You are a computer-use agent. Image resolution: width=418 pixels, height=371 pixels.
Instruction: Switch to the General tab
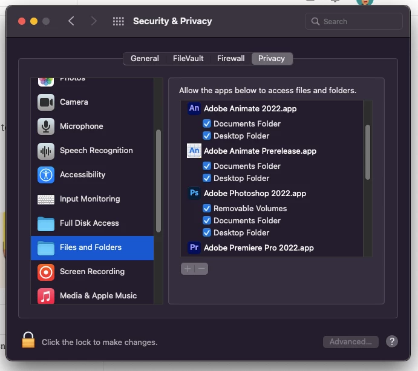145,59
